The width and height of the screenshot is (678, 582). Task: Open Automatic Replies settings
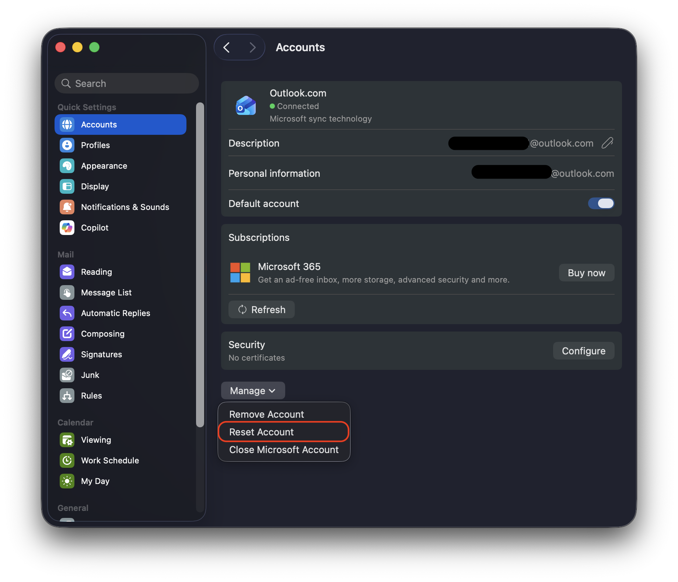pos(120,313)
